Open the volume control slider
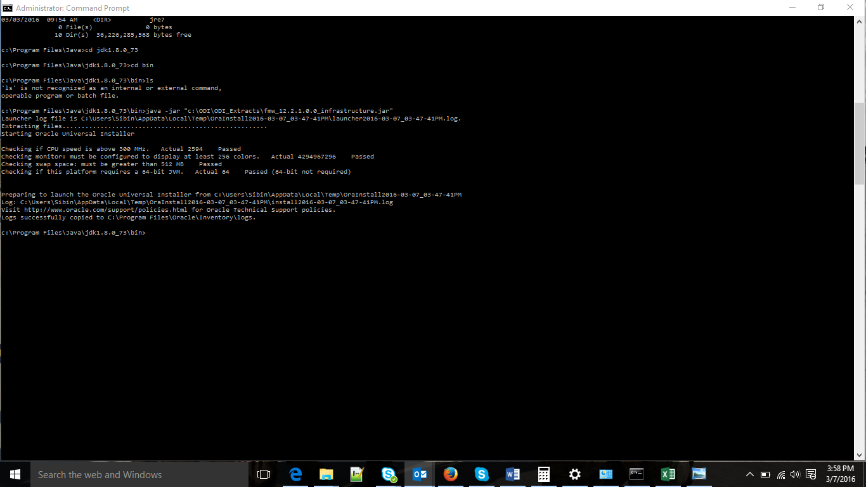The image size is (866, 487). pos(795,474)
